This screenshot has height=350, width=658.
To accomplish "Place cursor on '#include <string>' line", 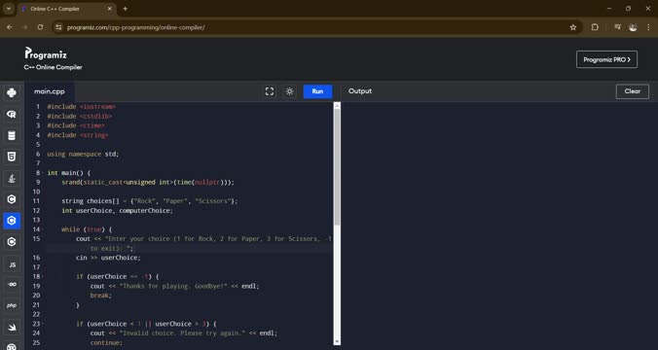I will (x=78, y=135).
